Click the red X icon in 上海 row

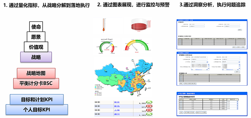click(149, 110)
